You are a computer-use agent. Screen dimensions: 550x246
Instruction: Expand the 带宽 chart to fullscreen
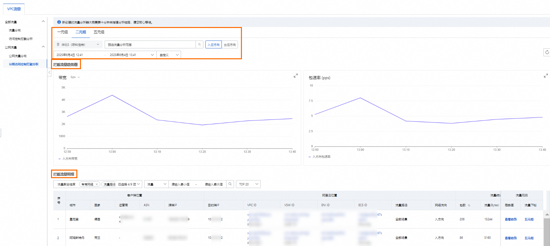(296, 76)
